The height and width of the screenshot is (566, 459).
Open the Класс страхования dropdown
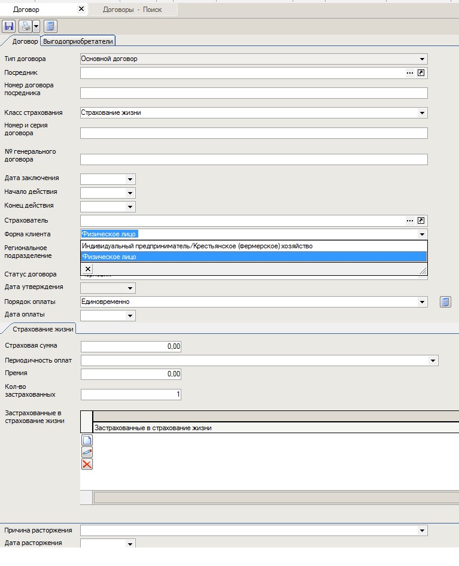422,113
